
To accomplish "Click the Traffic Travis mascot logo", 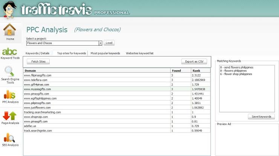I will point(10,10).
